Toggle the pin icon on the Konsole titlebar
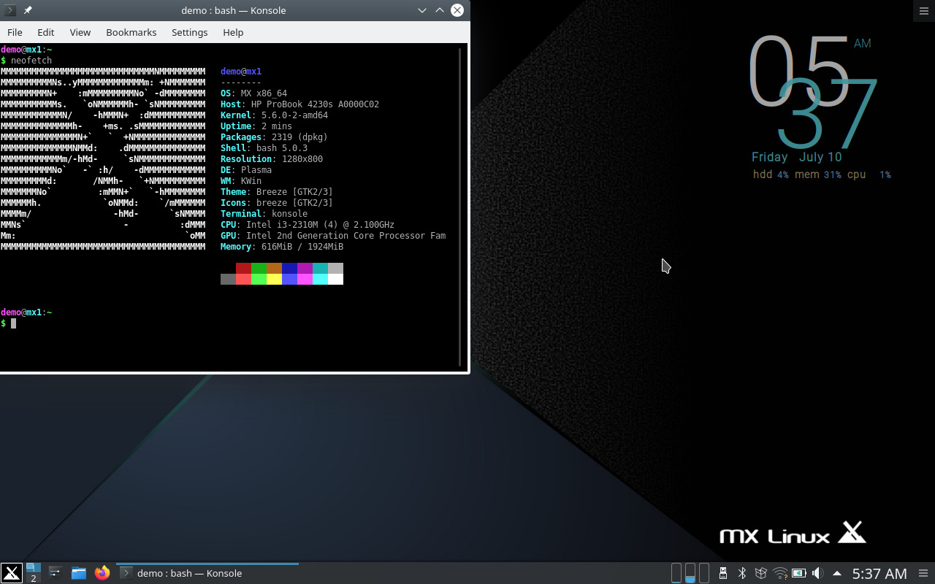Screen dimensions: 935x584 (x=26, y=9)
